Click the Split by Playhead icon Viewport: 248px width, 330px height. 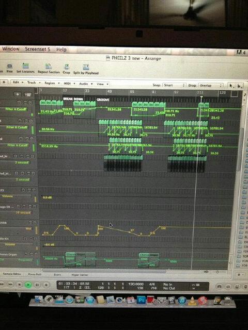[86, 68]
